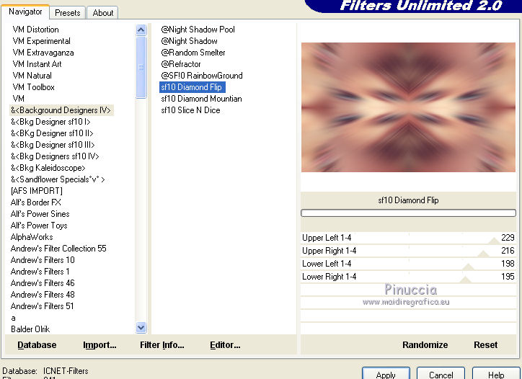This screenshot has height=379, width=522.
Task: Select Andrew's Filters 46
Action: click(43, 283)
